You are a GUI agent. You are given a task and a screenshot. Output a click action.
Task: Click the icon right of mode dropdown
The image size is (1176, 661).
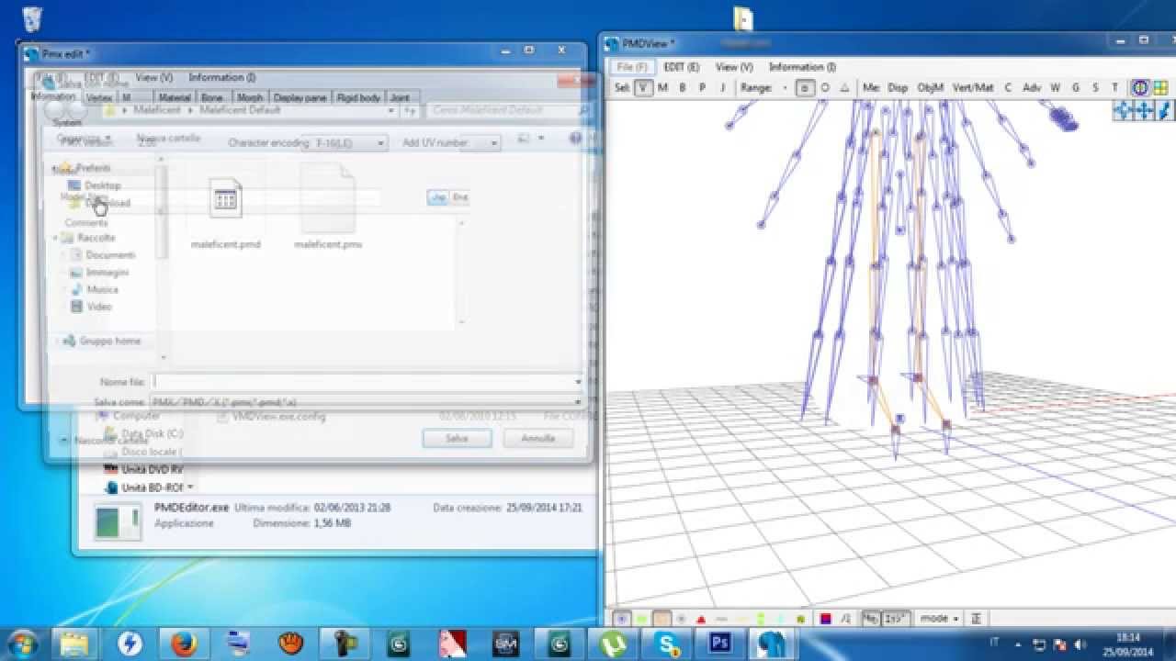pos(977,619)
